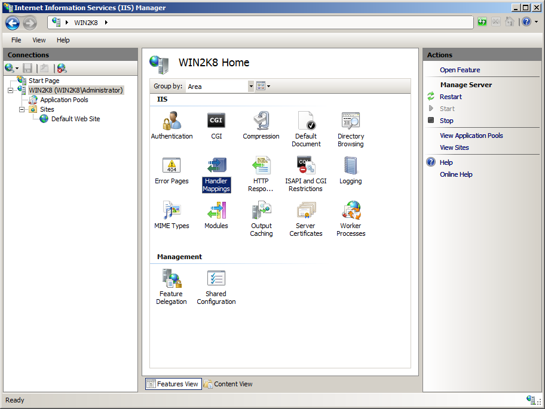The width and height of the screenshot is (545, 409).
Task: Open the Feature Delegation icon
Action: tap(172, 279)
